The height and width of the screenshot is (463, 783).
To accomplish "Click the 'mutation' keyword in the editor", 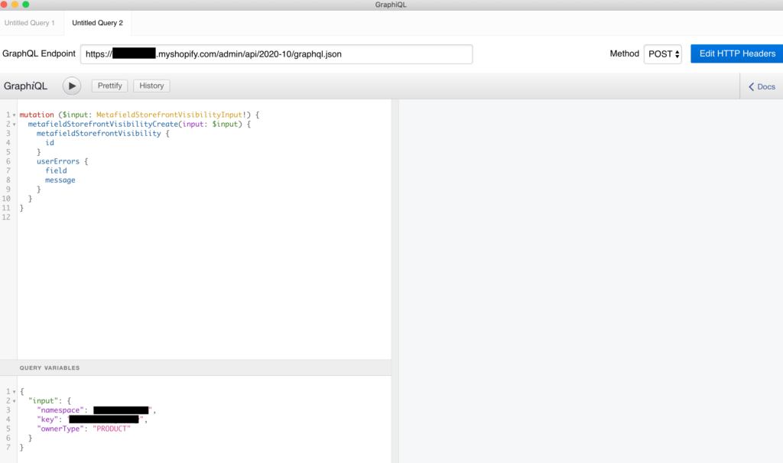I will 37,115.
